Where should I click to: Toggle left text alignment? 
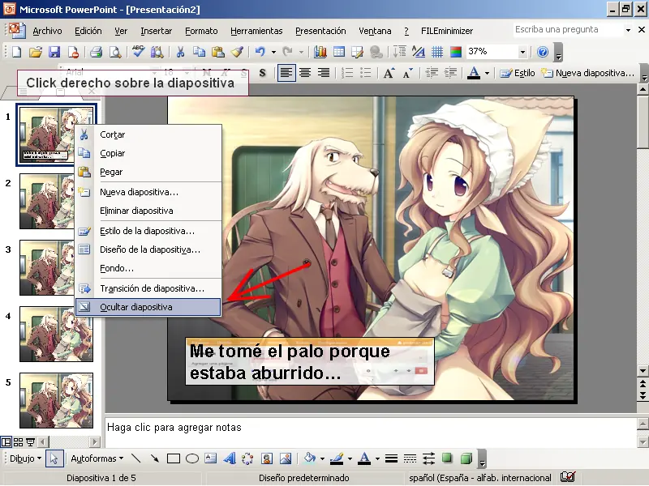[286, 73]
